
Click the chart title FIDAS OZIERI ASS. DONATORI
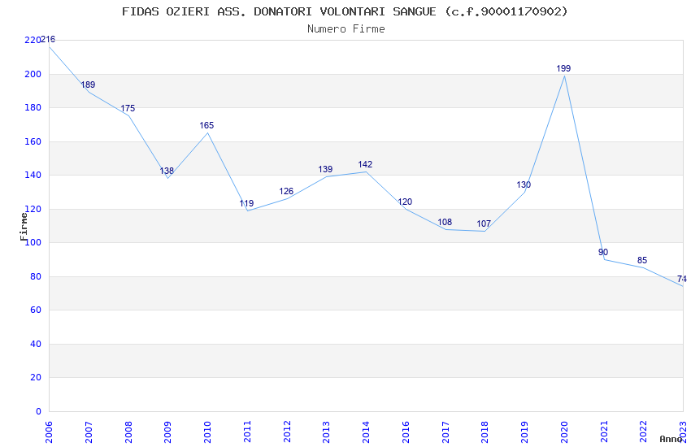point(345,11)
